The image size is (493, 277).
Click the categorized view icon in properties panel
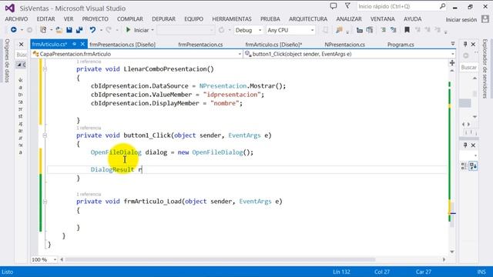(x=464, y=166)
